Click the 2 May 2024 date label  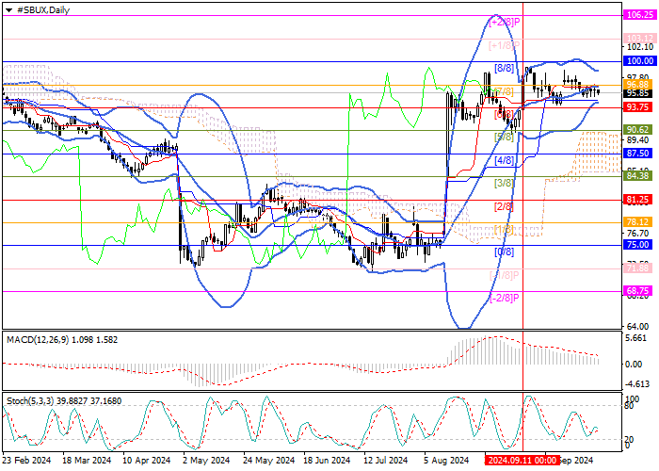[x=207, y=461]
